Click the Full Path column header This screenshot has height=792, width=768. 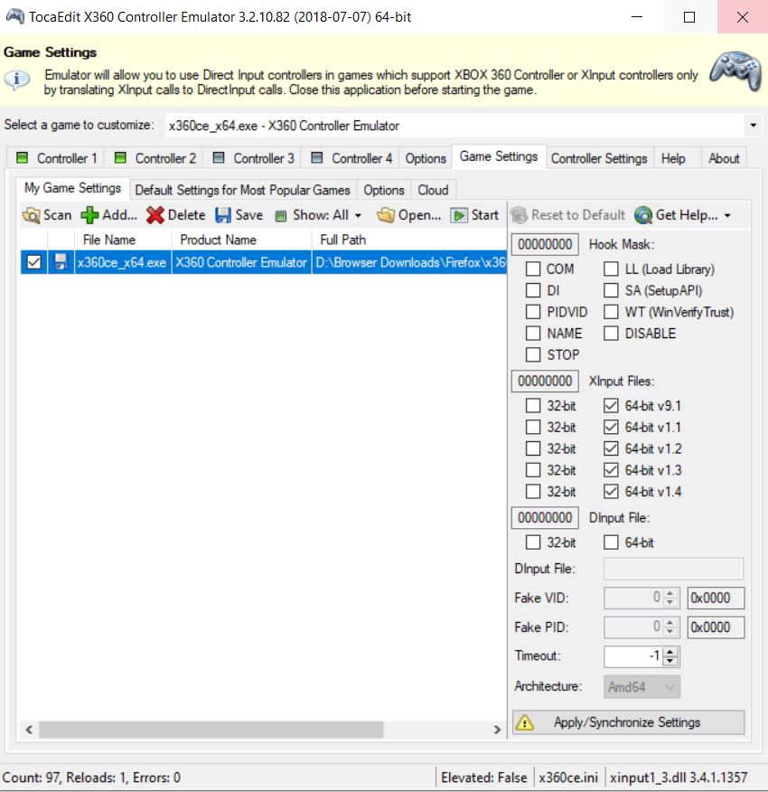(x=409, y=240)
